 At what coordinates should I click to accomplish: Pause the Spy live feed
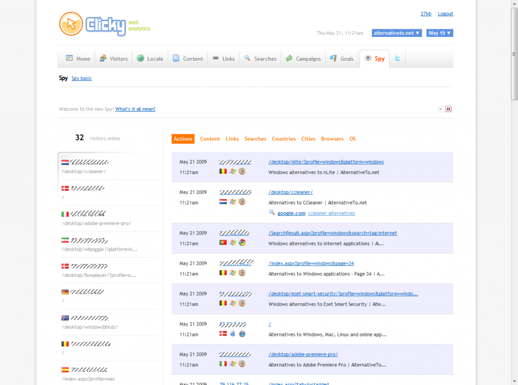(x=448, y=109)
